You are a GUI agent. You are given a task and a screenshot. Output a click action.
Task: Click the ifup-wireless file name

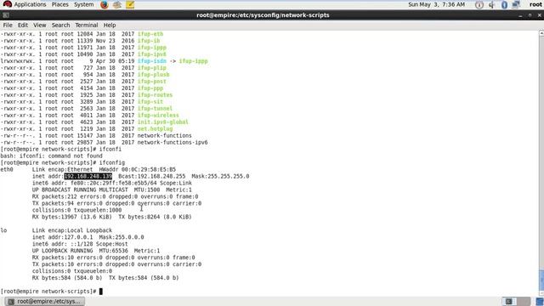coord(158,116)
